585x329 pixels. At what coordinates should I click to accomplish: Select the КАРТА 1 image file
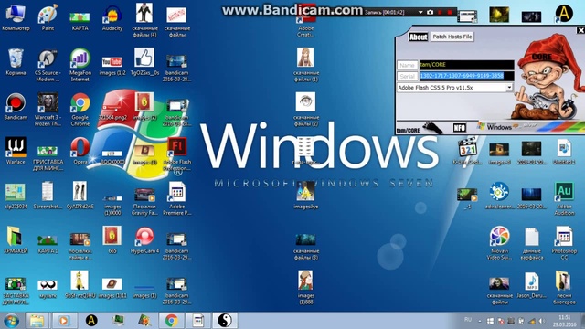48,242
